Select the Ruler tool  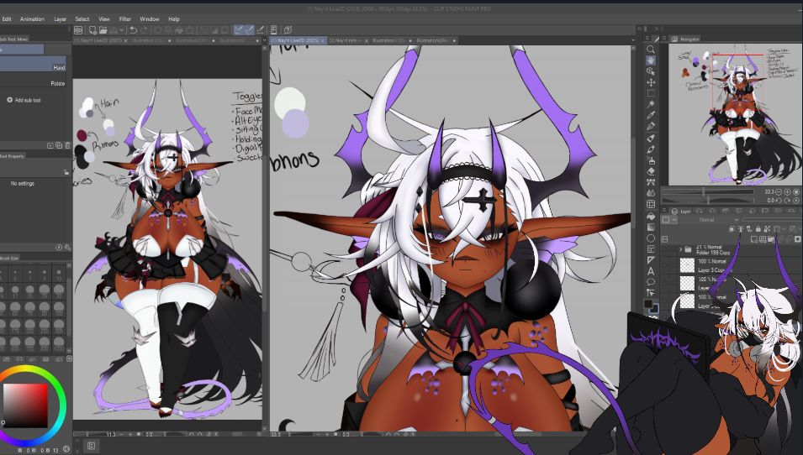[651, 260]
